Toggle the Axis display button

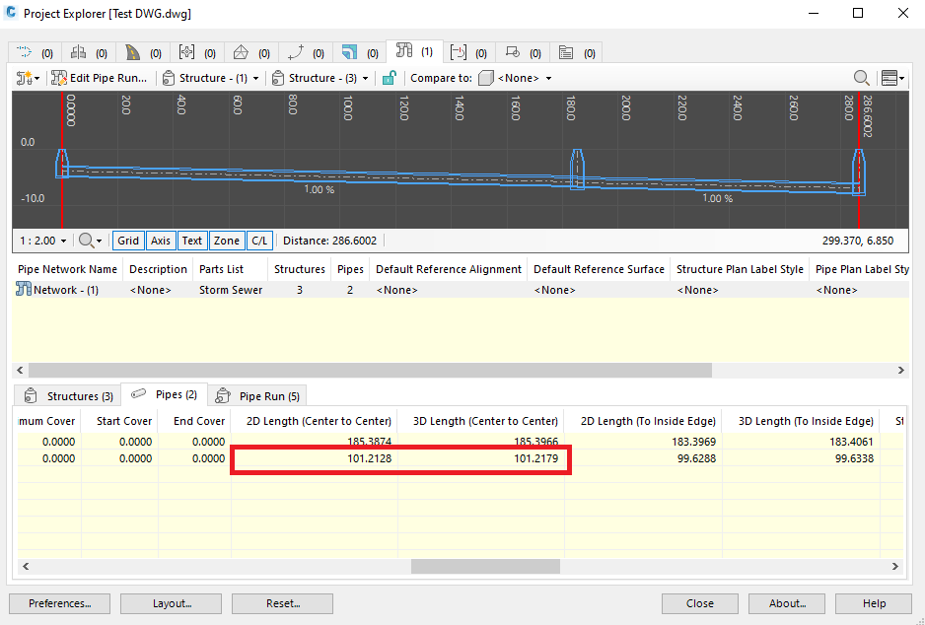coord(161,241)
